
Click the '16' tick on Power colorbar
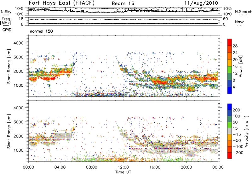coord(235,67)
